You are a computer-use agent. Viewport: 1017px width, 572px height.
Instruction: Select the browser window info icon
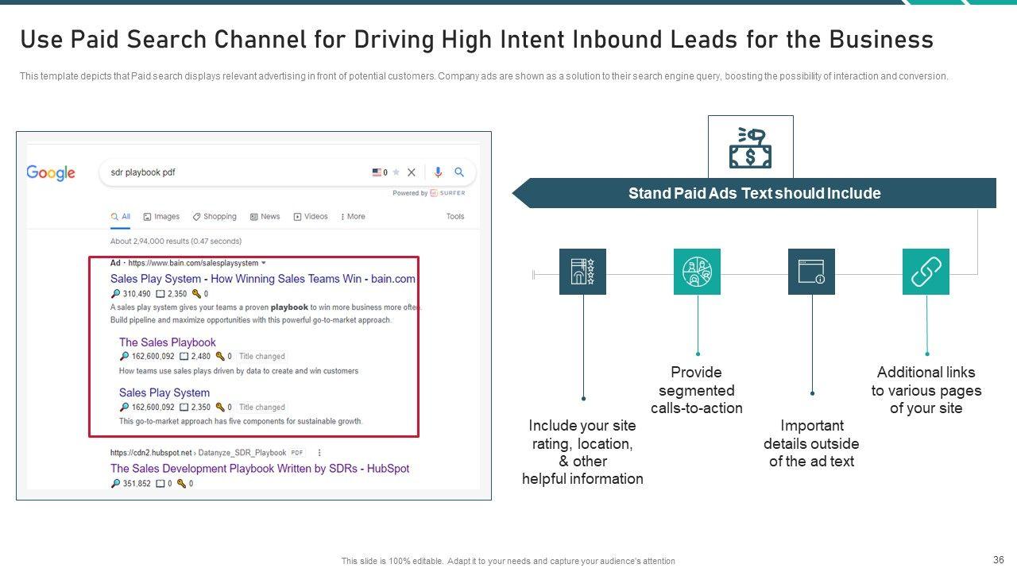point(811,272)
